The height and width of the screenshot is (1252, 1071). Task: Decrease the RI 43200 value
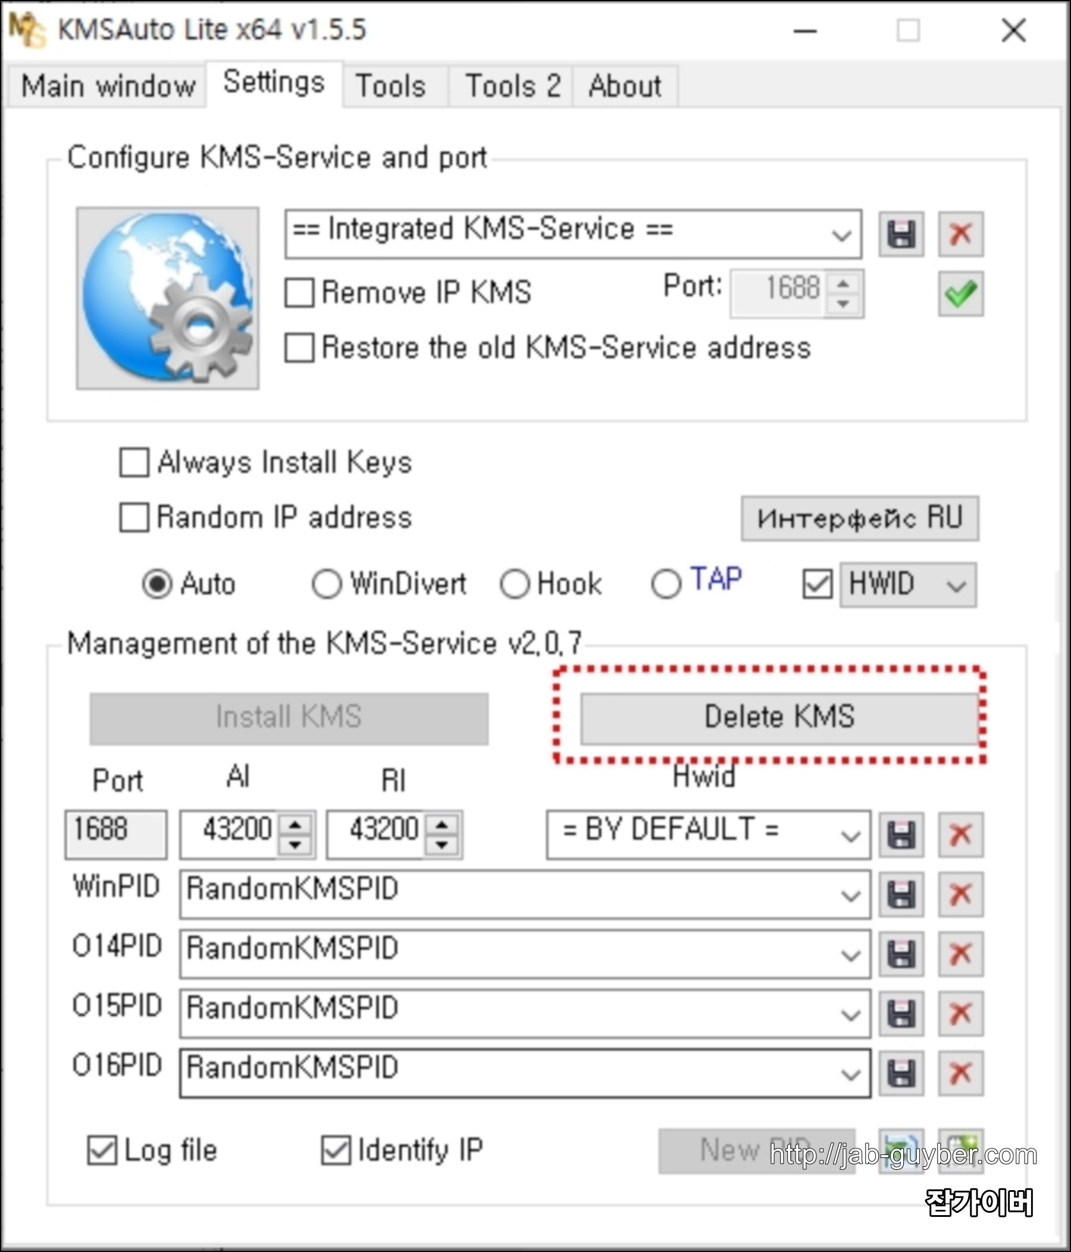coord(442,845)
